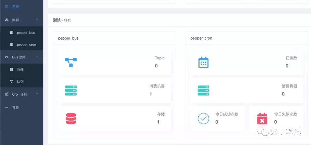Click the 今日成功次数 checkmark circle icon
Screen dimensions: 311x145
pyautogui.click(x=203, y=119)
